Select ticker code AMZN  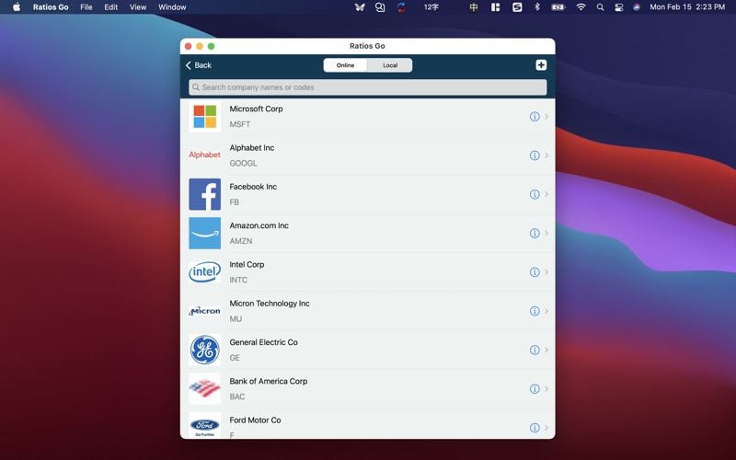point(241,241)
